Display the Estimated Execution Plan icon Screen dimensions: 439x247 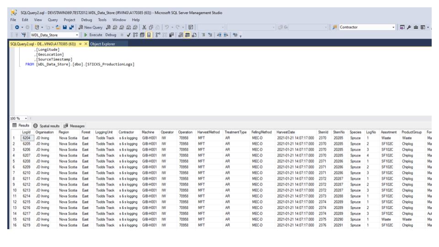pos(135,35)
